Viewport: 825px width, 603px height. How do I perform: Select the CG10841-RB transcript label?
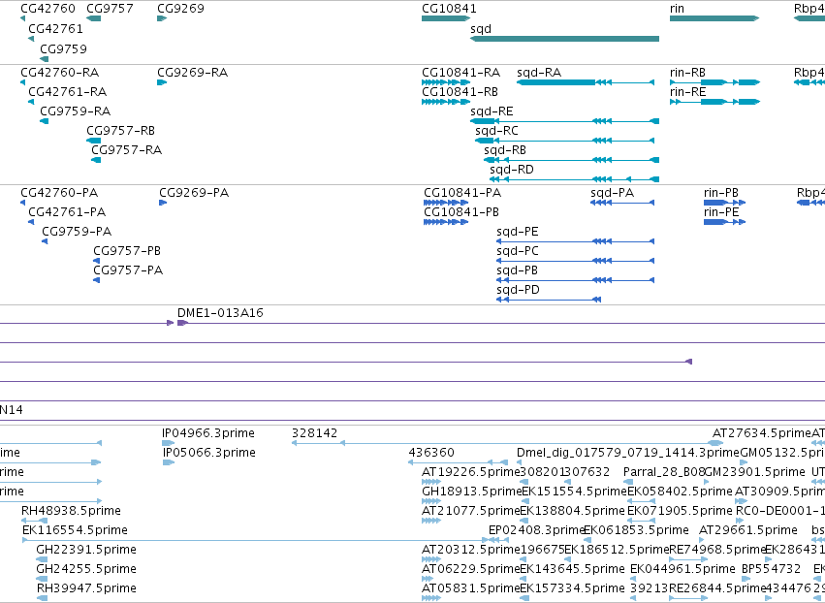(460, 91)
